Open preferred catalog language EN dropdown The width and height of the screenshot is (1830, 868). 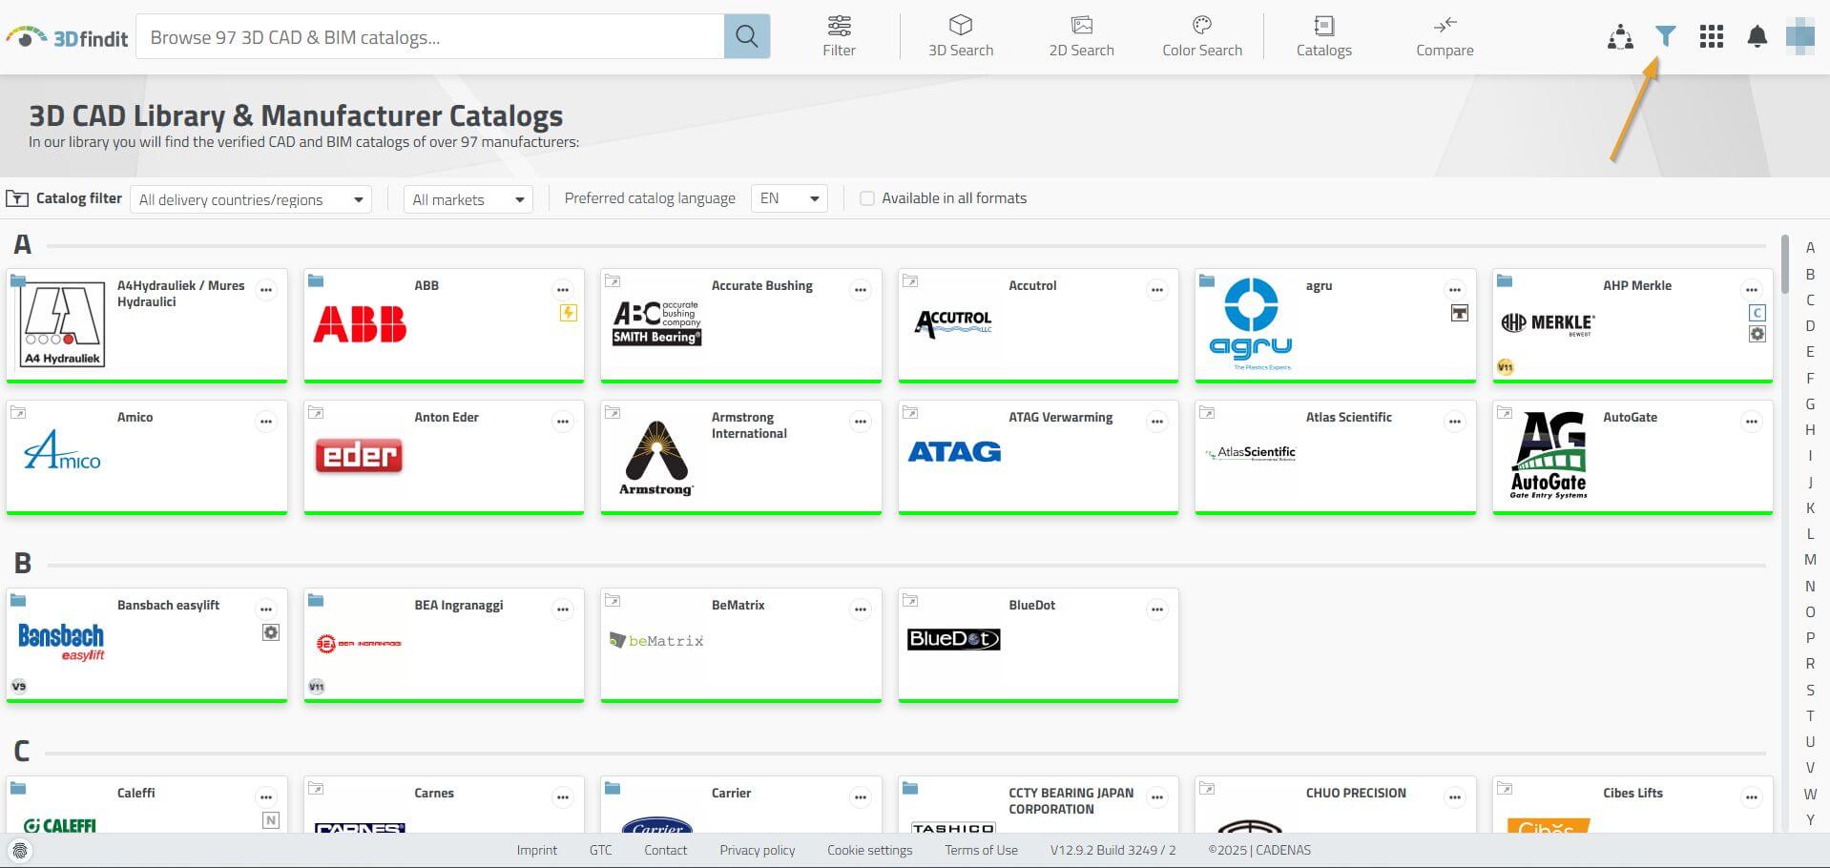click(x=789, y=198)
